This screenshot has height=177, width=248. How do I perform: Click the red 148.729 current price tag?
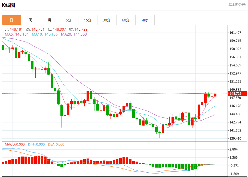pos(237,94)
